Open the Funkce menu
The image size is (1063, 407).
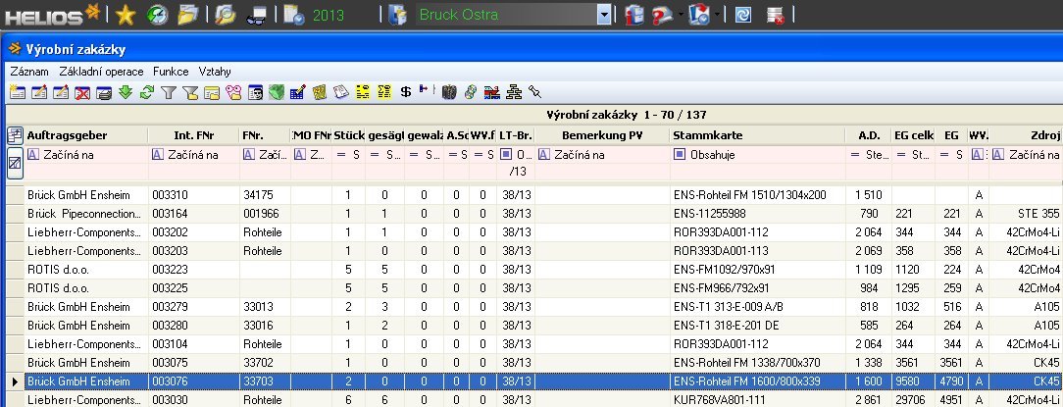coord(171,72)
